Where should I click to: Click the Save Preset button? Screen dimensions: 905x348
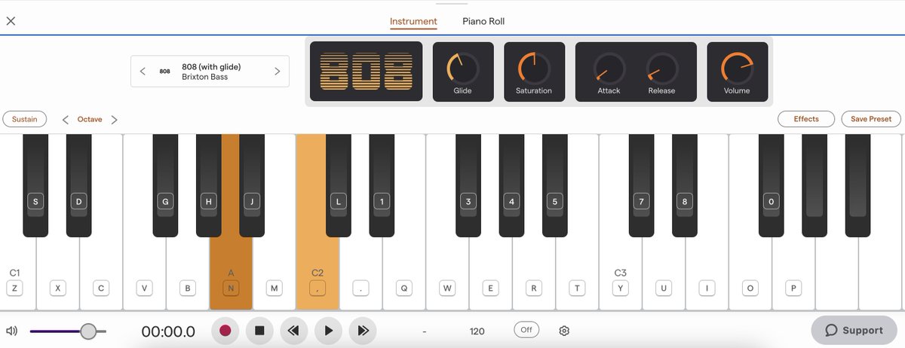871,119
